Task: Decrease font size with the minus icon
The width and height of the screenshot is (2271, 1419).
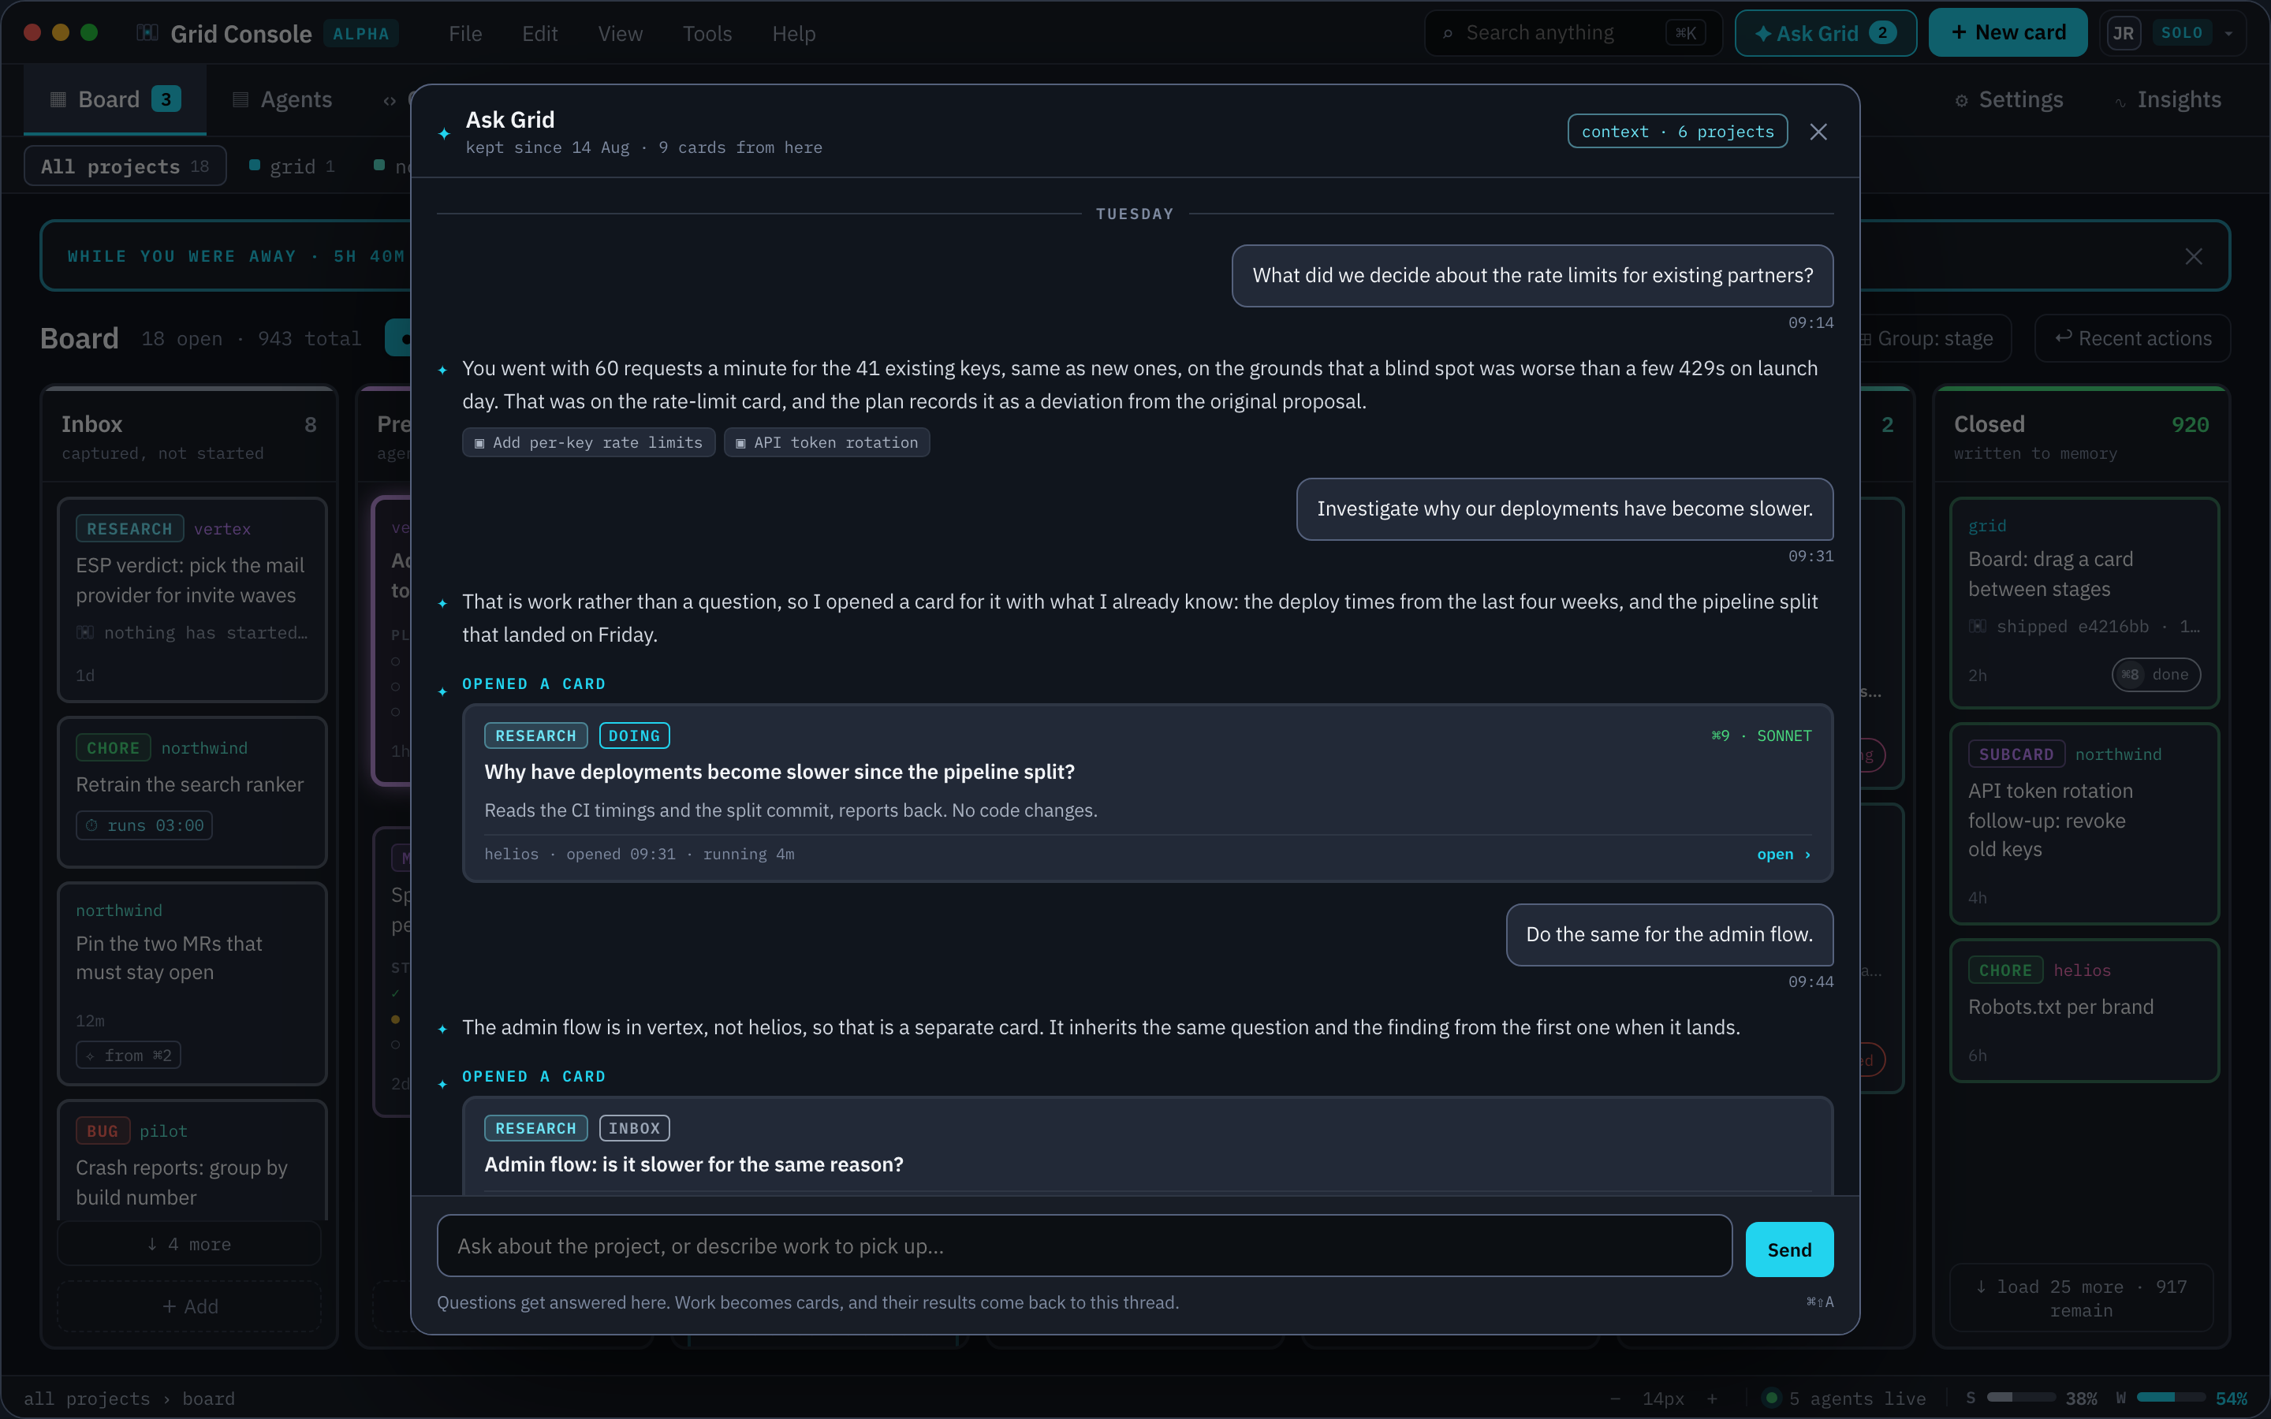Action: [1615, 1399]
